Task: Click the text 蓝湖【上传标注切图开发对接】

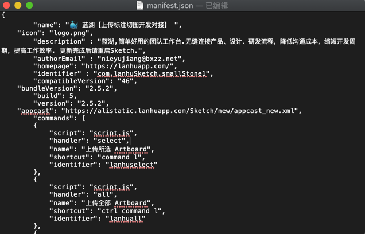Action: point(125,25)
